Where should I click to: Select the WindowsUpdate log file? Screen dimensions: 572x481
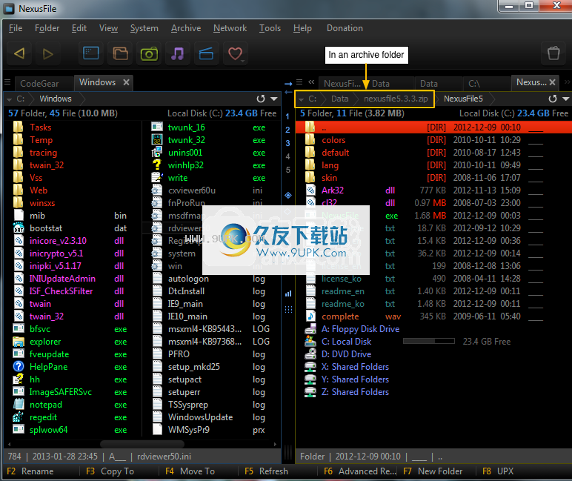click(200, 417)
